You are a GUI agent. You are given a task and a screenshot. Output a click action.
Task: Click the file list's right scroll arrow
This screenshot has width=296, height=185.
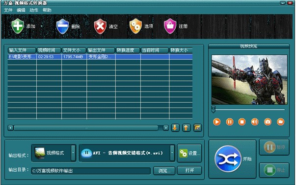(166, 128)
